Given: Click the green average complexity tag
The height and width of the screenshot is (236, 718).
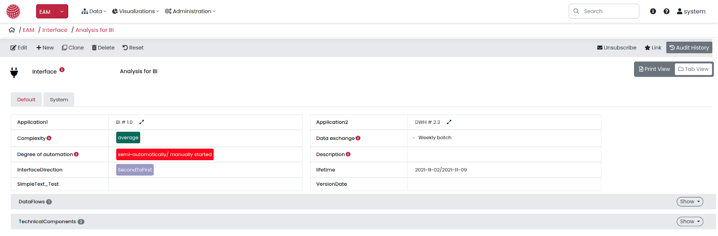Looking at the screenshot, I should tap(128, 138).
